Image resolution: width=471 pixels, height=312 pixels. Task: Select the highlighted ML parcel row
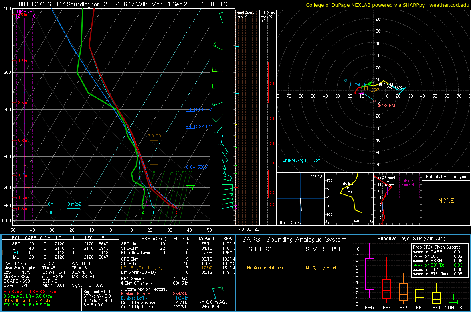tap(60, 253)
